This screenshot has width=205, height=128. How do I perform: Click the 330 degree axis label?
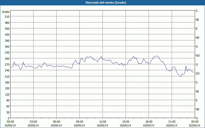coord(7,52)
